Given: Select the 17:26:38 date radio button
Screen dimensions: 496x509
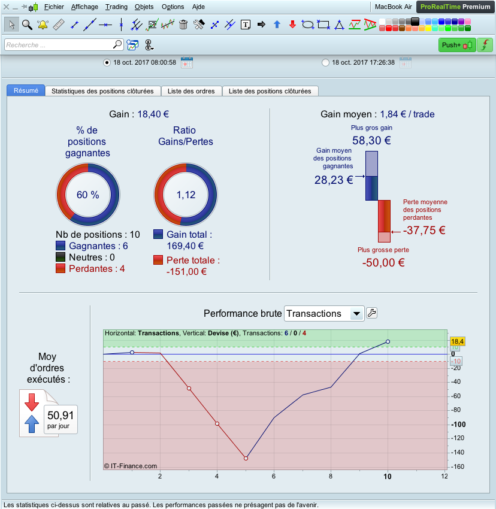Looking at the screenshot, I should click(x=325, y=63).
